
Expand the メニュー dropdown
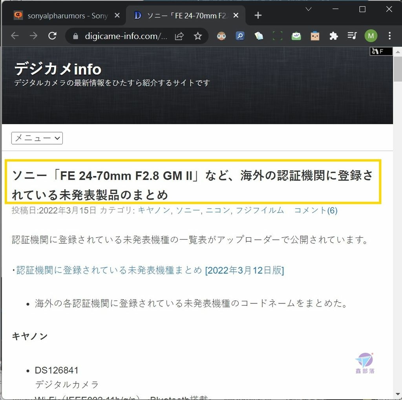point(37,138)
